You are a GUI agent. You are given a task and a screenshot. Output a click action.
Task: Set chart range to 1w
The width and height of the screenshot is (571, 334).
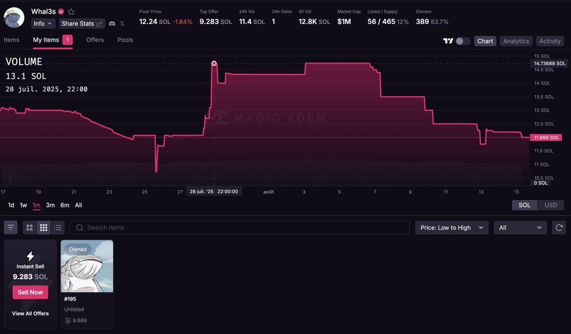23,205
